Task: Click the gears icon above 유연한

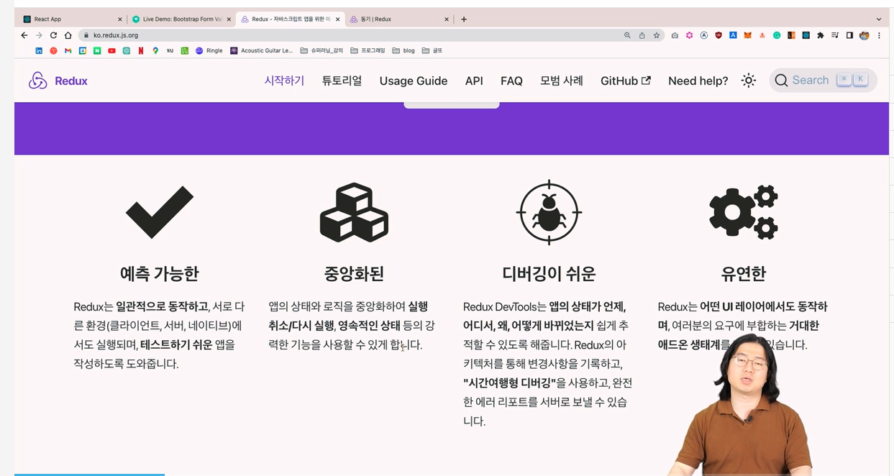Action: pos(744,212)
